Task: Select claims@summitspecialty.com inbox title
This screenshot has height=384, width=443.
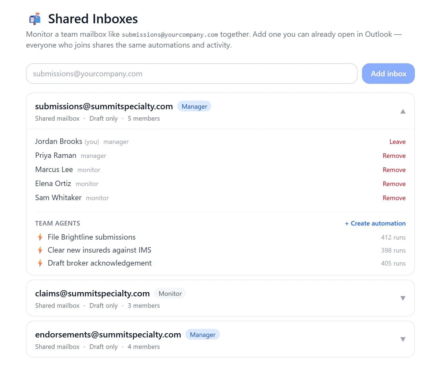Action: pyautogui.click(x=92, y=293)
